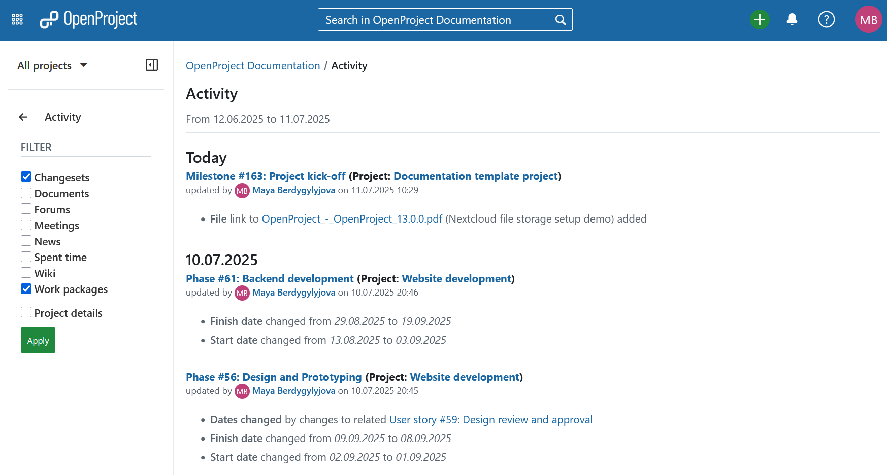Check the Project details filter
Screen dimensions: 887x475
tap(26, 312)
